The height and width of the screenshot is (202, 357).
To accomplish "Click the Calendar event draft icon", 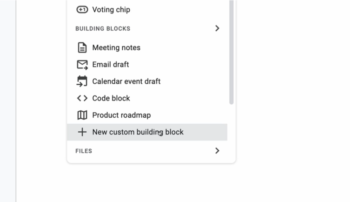I will [x=82, y=81].
